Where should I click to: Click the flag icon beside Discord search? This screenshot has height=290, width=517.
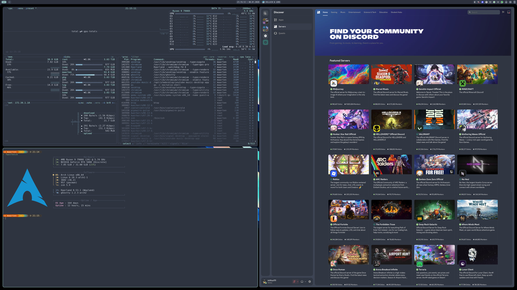coord(503,12)
